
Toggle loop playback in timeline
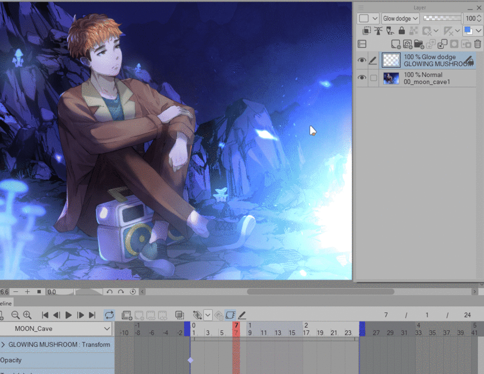coord(109,315)
